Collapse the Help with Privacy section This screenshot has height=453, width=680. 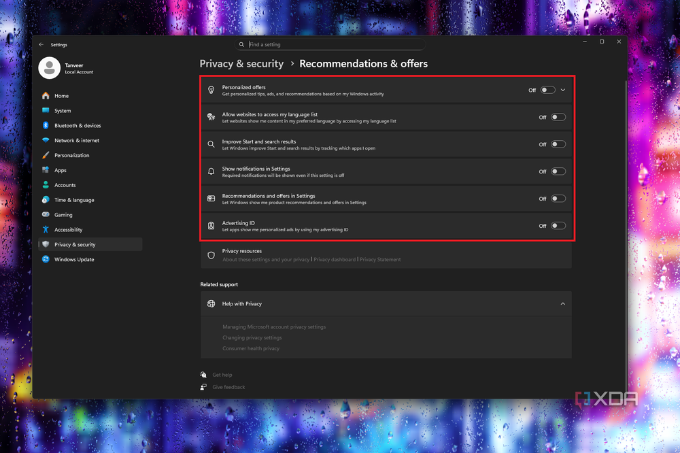click(563, 304)
